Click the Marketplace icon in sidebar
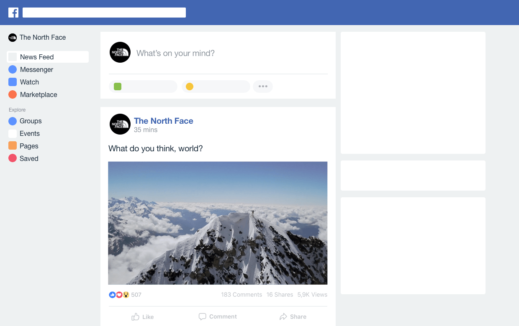The width and height of the screenshot is (519, 326). [x=13, y=94]
